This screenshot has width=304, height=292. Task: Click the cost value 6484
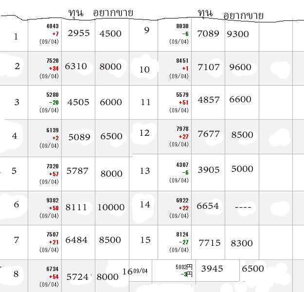pyautogui.click(x=76, y=240)
